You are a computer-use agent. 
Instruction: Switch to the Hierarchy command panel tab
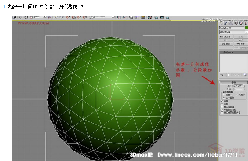(231, 23)
